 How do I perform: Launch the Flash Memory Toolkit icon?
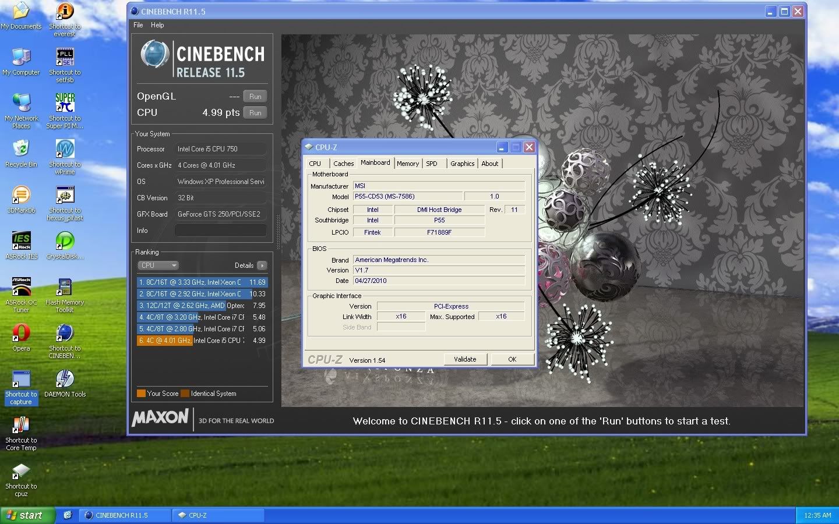65,286
